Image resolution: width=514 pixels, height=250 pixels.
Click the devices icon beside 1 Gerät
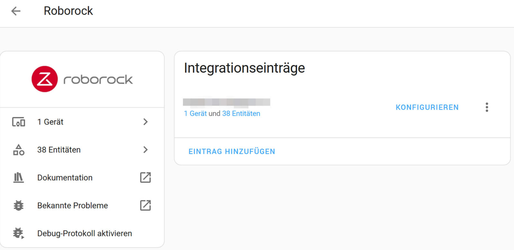coord(19,122)
